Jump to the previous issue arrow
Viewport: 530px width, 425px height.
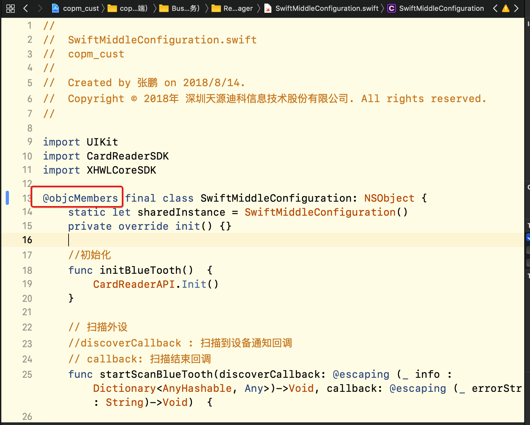pos(495,8)
